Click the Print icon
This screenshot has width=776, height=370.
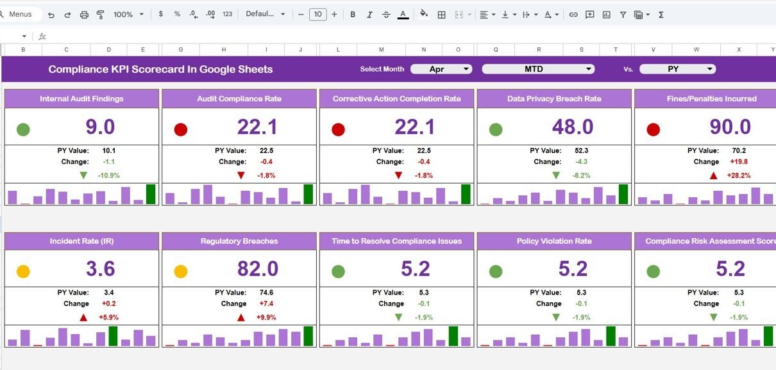pyautogui.click(x=84, y=15)
